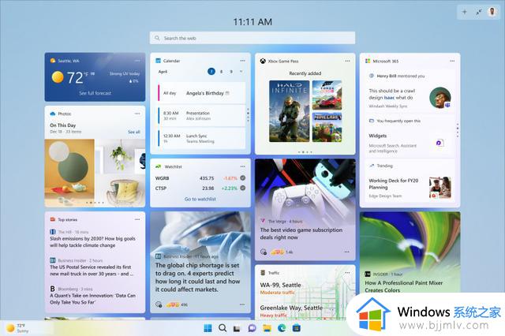Select Greenlake Way, Seattle traffic entry
Image resolution: width=505 pixels, height=336 pixels.
(291, 311)
